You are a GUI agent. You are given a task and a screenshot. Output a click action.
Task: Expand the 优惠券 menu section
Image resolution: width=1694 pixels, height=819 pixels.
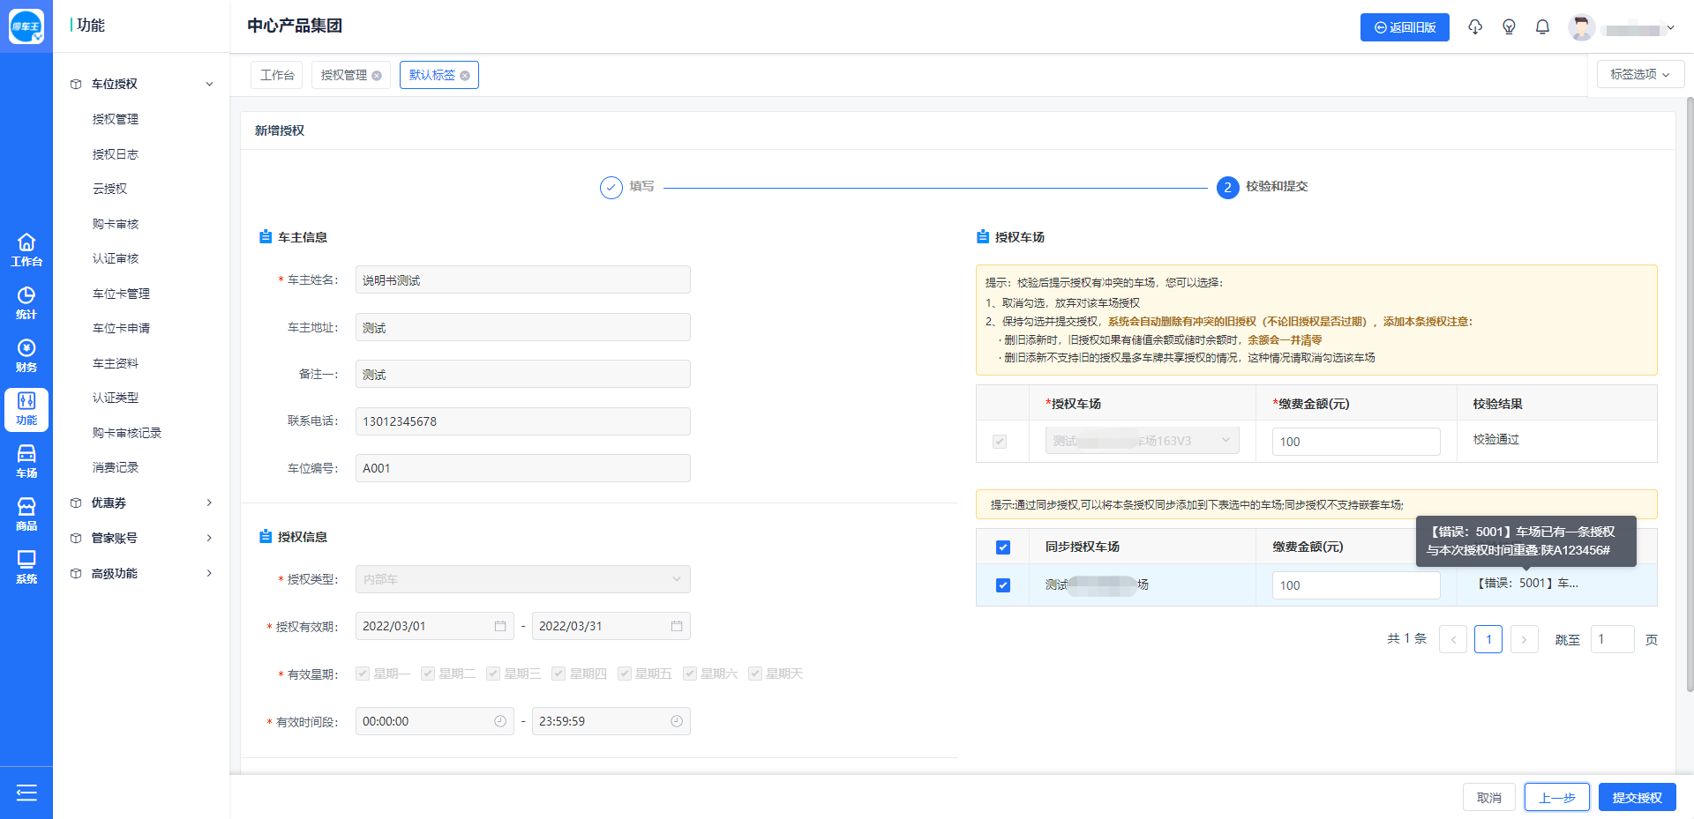pos(141,503)
